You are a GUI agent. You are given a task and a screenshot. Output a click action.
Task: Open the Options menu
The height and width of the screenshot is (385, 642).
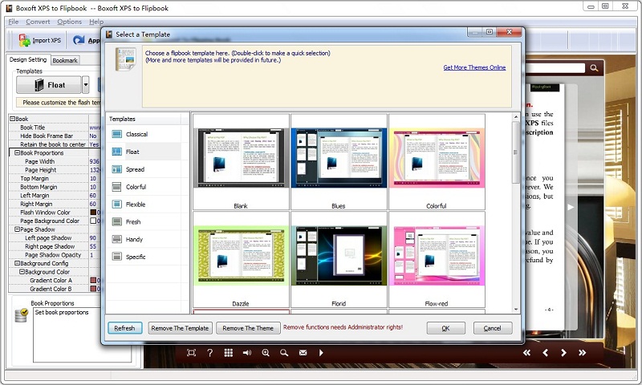coord(69,22)
